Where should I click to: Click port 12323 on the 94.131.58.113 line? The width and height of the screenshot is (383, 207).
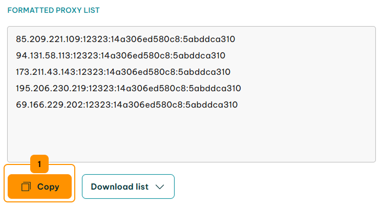85,55
